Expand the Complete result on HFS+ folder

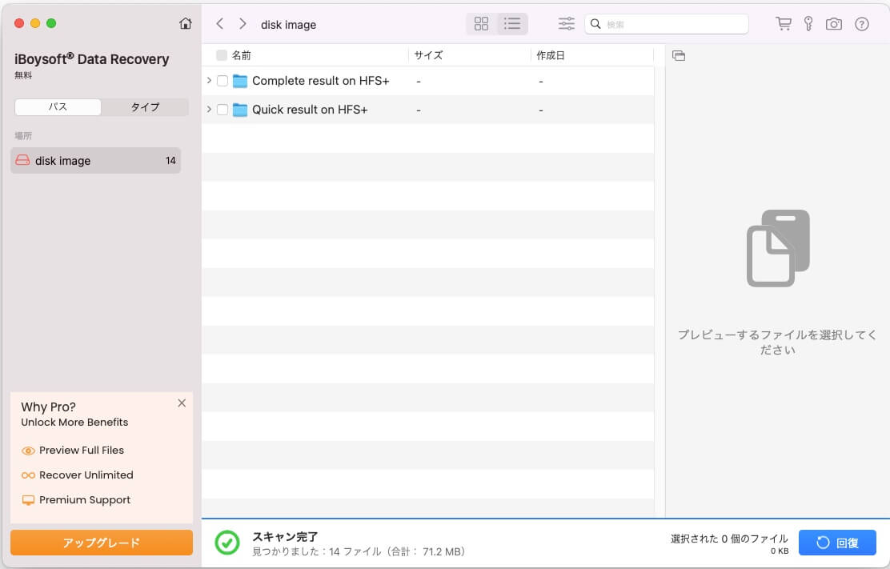tap(209, 81)
